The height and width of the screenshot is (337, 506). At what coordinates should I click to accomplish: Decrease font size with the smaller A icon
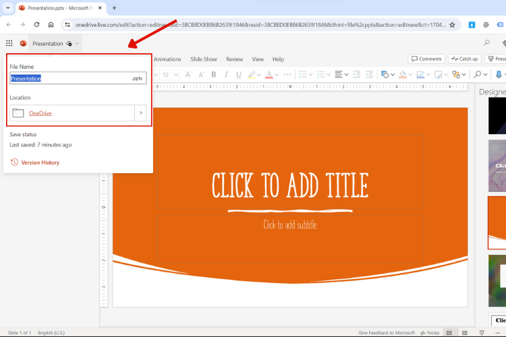(201, 75)
